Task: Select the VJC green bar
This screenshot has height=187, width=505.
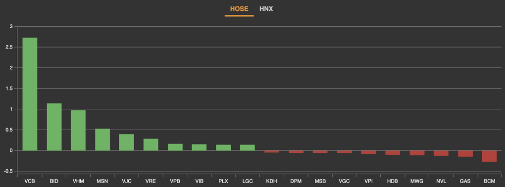Action: 127,142
